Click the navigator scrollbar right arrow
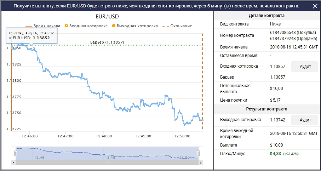The height and width of the screenshot is (171, 321). point(201,163)
